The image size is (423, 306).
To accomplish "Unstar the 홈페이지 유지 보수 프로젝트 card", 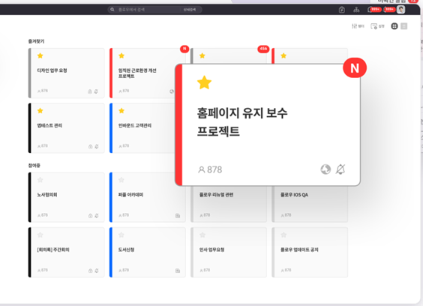I will 204,82.
